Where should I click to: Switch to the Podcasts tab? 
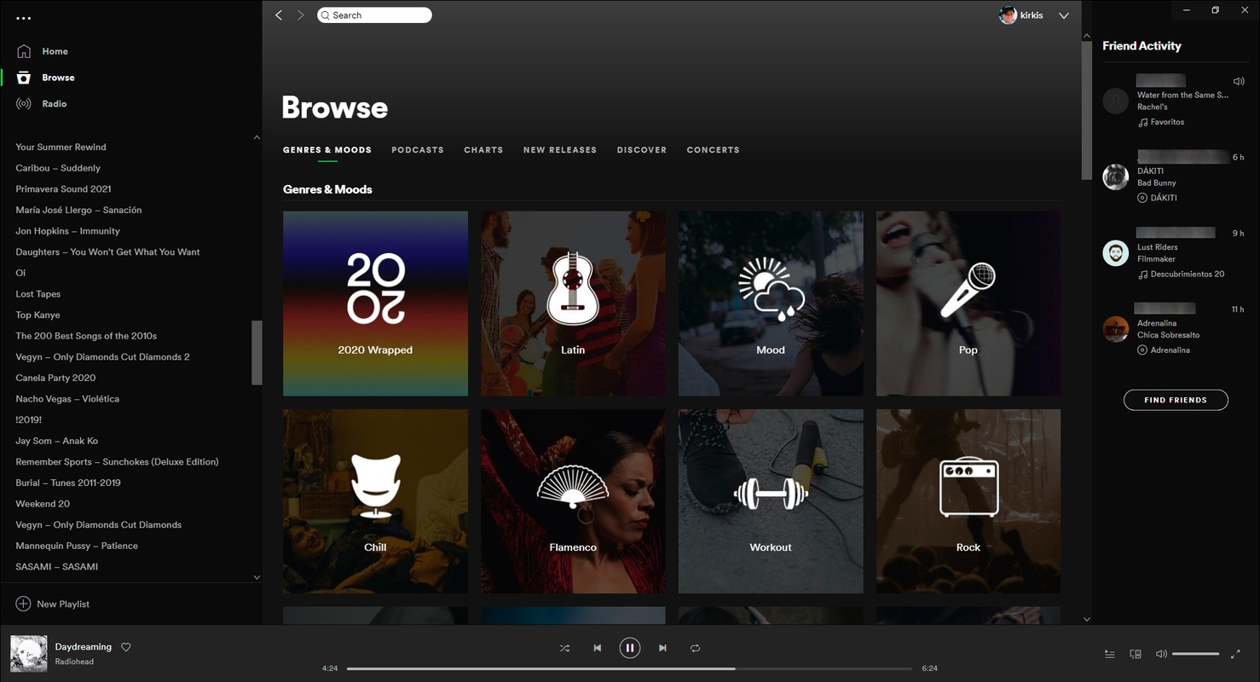coord(418,150)
